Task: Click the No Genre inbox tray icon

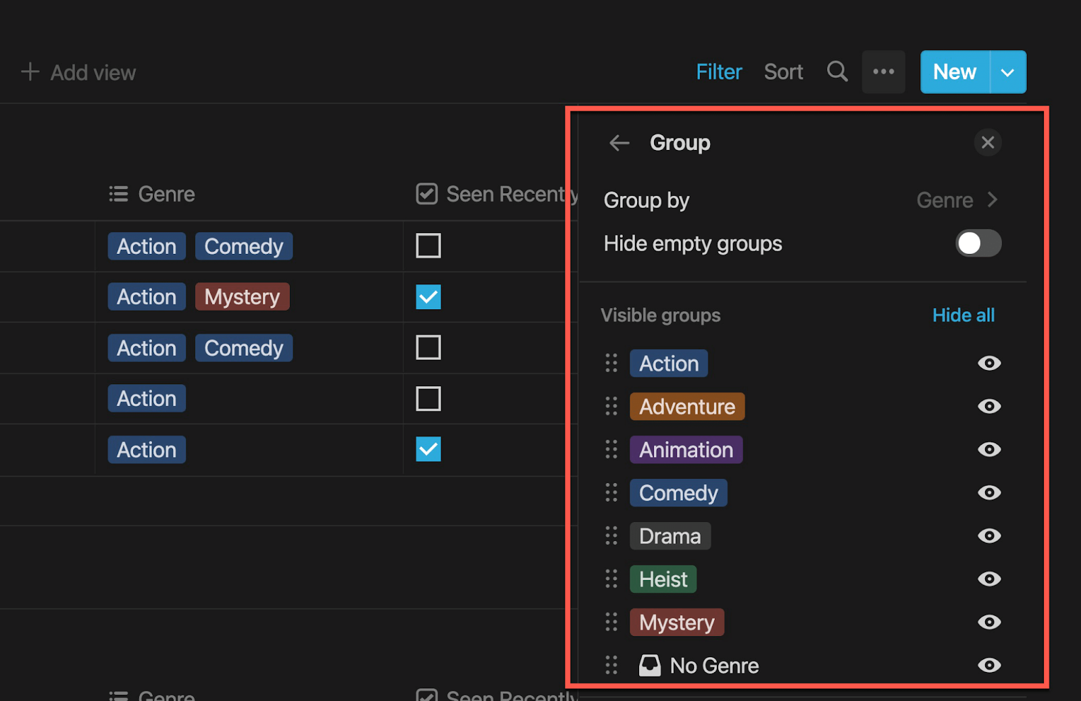Action: click(x=650, y=665)
